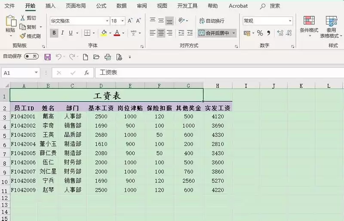344x221 pixels.
Task: Open the number format dropdown 常规
Action: pos(290,21)
